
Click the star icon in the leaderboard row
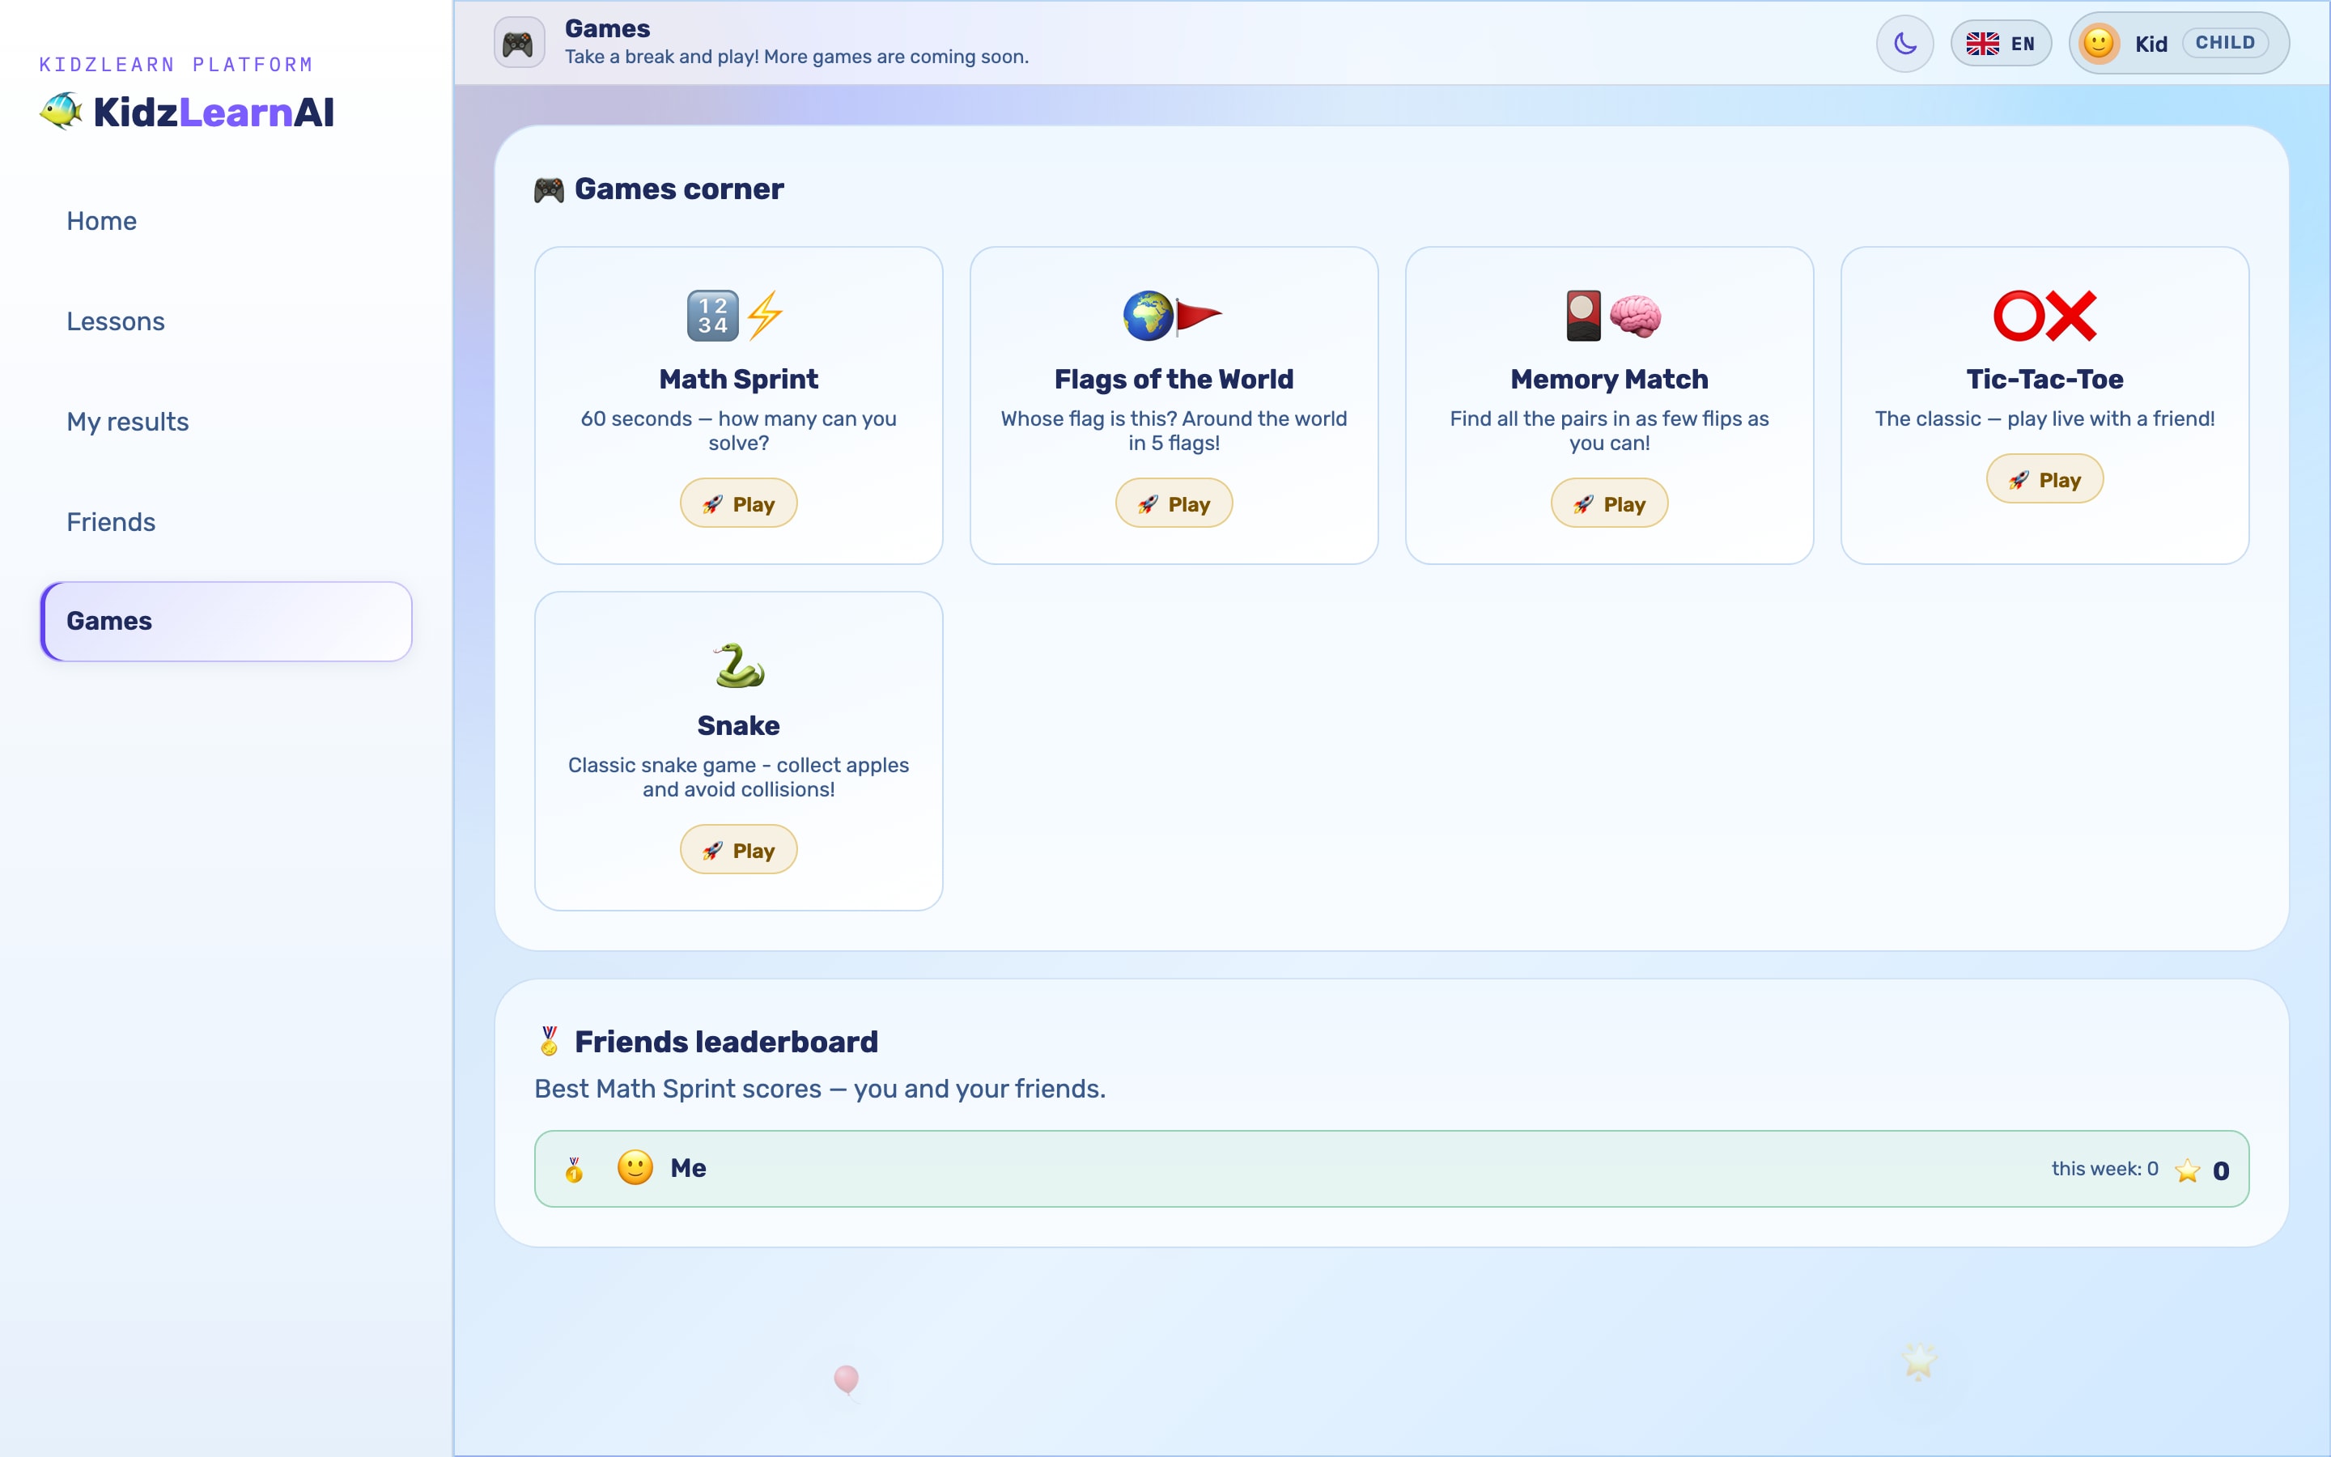point(2188,1170)
